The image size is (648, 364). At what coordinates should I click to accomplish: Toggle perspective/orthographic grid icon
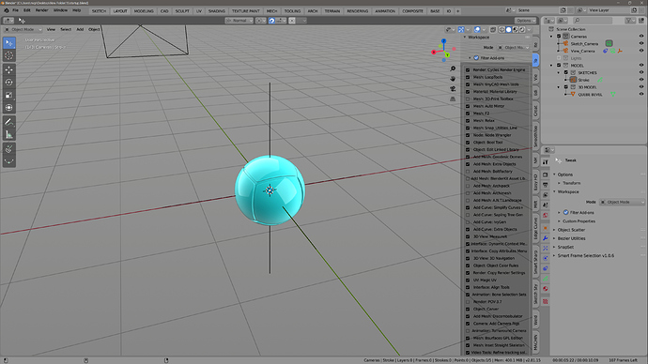pos(453,99)
